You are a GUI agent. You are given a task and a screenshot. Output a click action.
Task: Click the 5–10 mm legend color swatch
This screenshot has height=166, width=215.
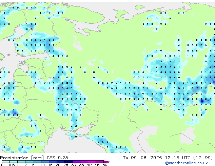click(37, 162)
